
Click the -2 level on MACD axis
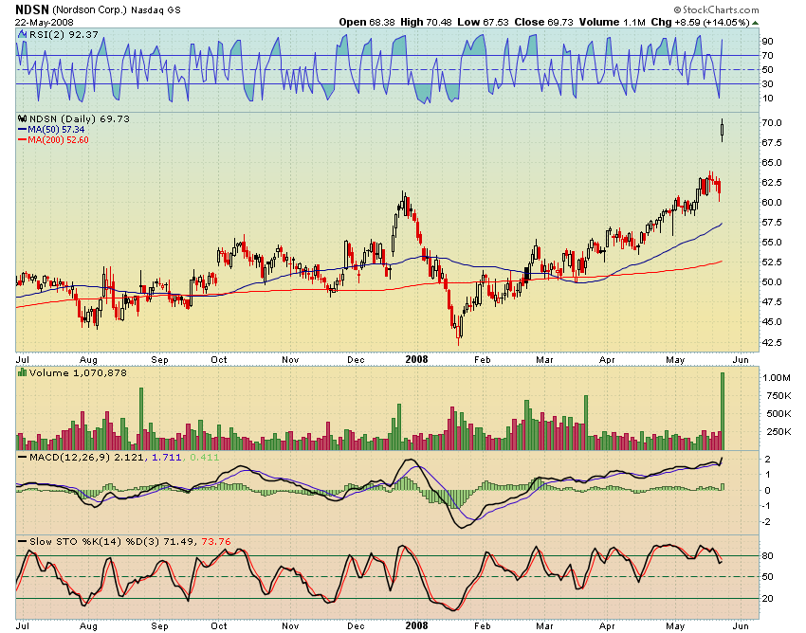tap(766, 522)
